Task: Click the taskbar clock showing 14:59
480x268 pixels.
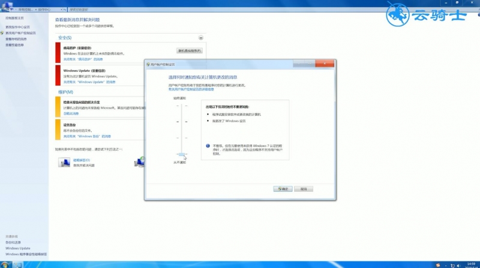Action: click(x=471, y=265)
